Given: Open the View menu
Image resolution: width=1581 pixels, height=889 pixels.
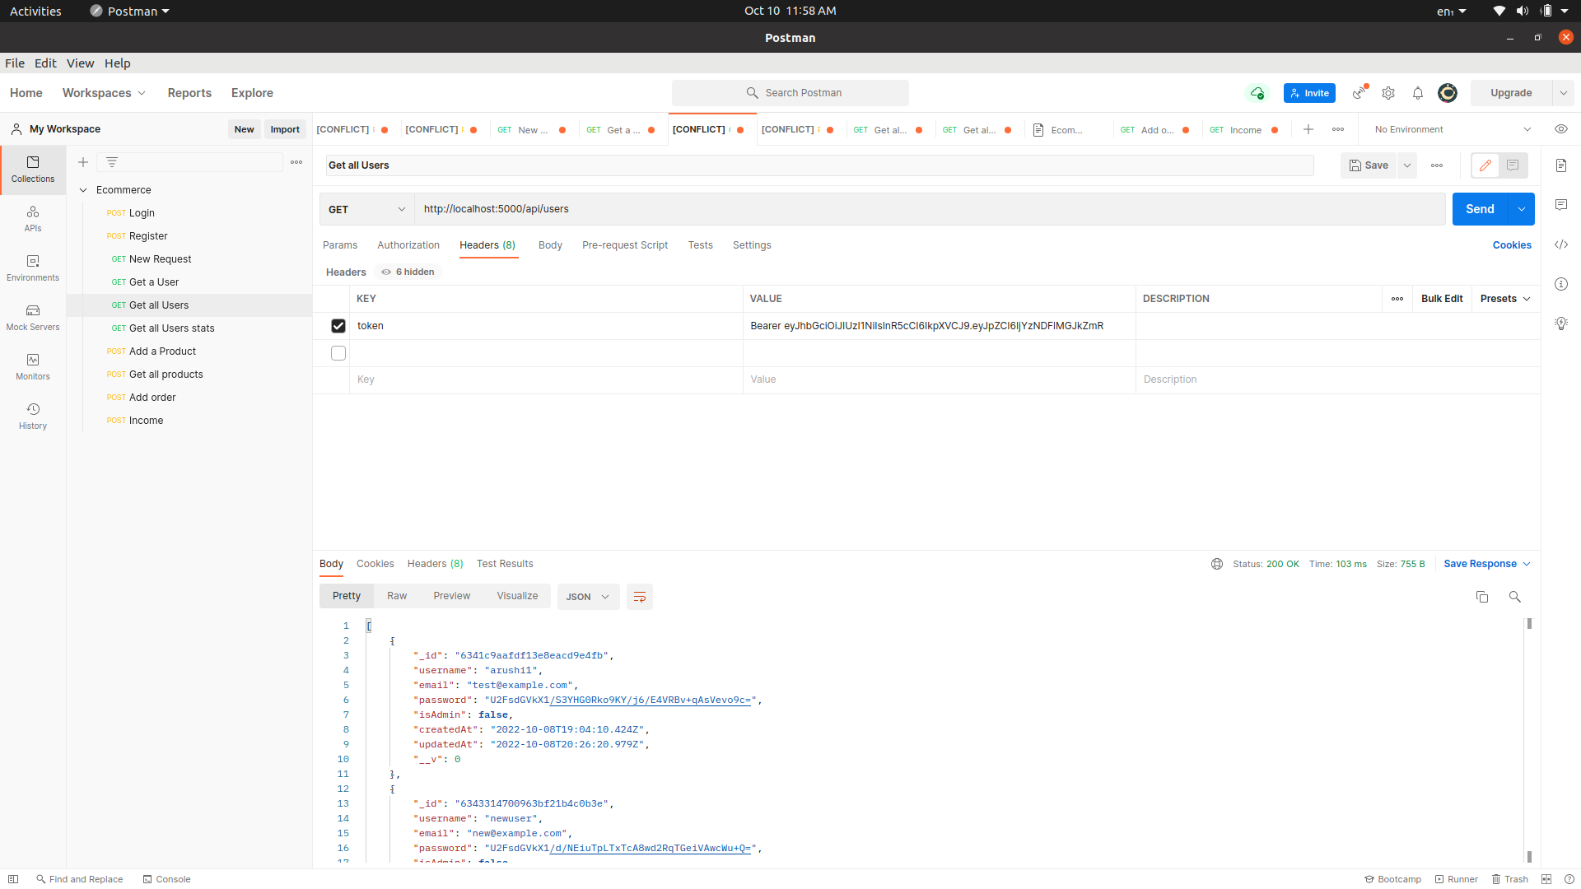Looking at the screenshot, I should [80, 63].
